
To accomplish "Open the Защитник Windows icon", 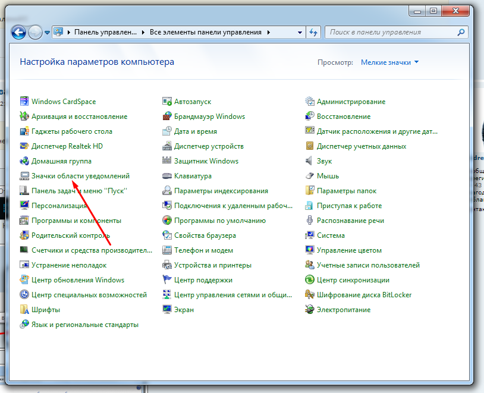I will (x=167, y=161).
